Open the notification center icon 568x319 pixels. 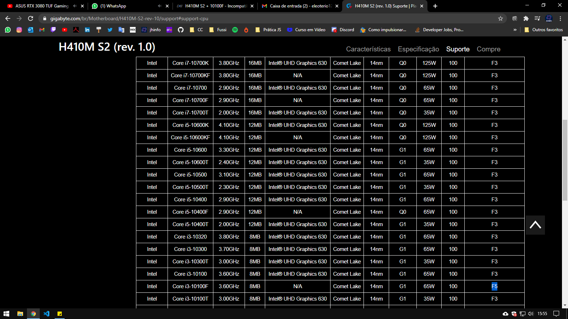pyautogui.click(x=556, y=314)
